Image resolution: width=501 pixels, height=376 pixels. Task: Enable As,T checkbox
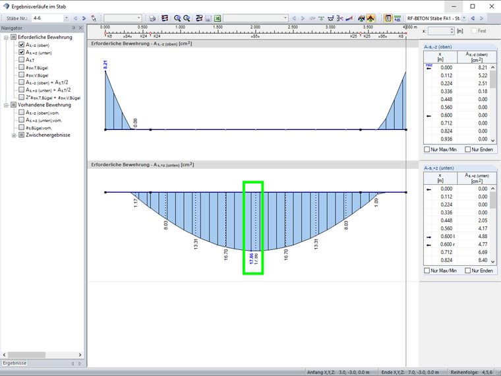coord(21,59)
